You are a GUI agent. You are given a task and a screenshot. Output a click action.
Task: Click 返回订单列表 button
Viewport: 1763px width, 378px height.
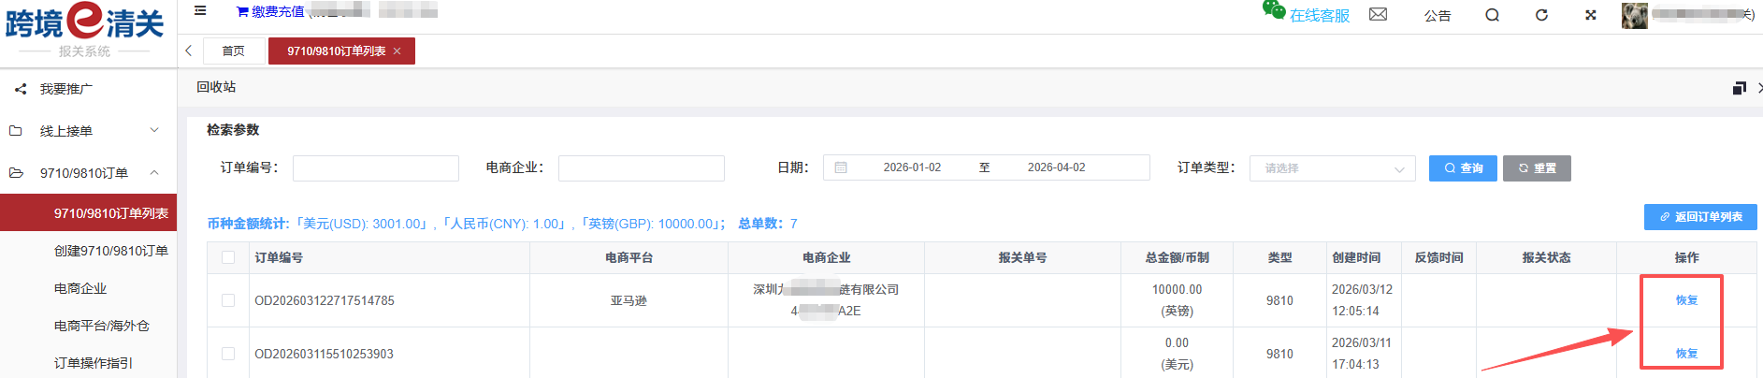[x=1699, y=217]
